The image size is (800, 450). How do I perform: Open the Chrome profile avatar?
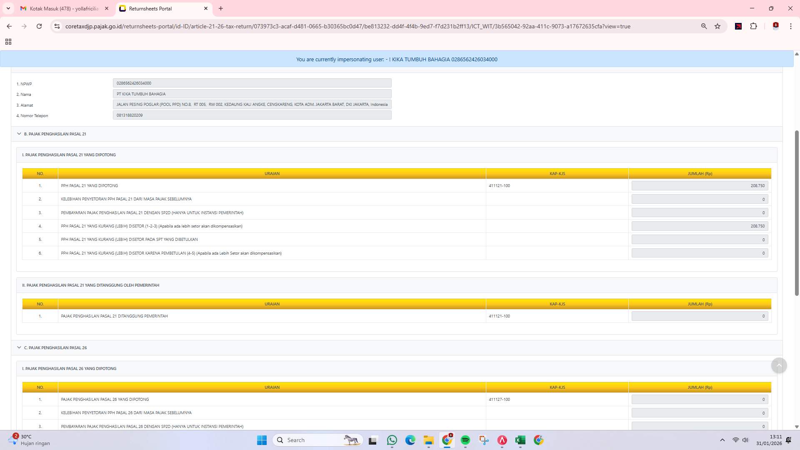775,26
